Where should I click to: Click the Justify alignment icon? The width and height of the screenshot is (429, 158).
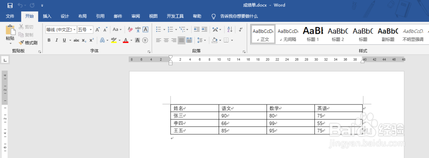point(181,40)
